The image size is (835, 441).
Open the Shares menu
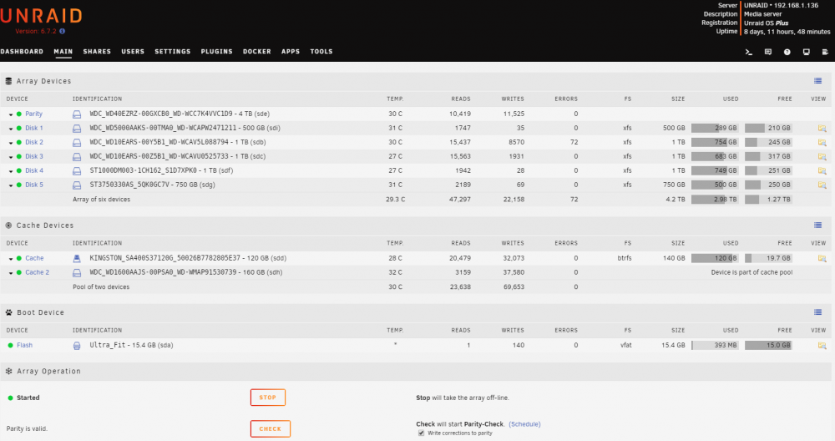(97, 52)
